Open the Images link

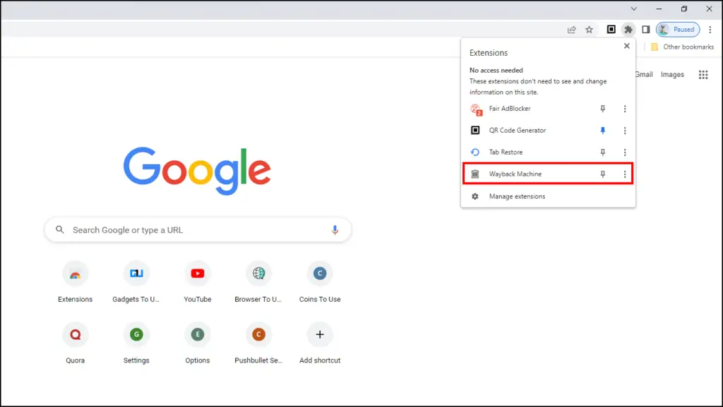[x=672, y=75]
